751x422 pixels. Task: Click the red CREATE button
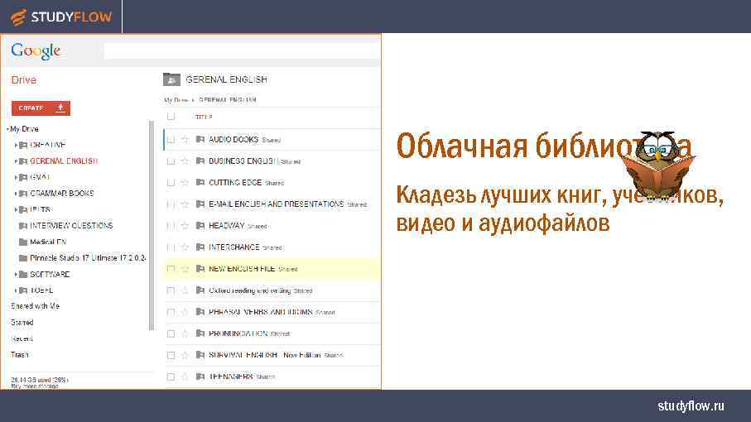pyautogui.click(x=41, y=108)
